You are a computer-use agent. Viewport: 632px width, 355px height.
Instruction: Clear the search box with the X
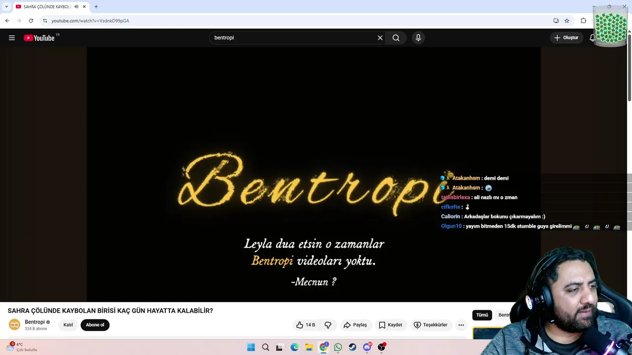click(380, 38)
